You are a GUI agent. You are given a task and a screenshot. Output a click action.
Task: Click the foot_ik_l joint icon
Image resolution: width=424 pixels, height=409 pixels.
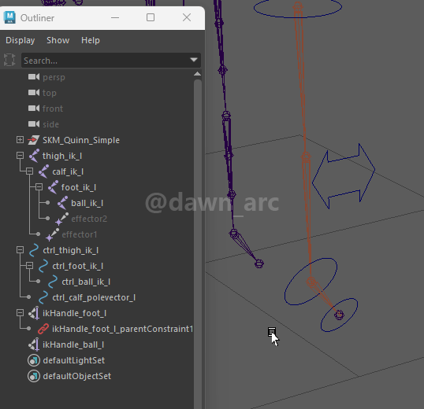pos(53,187)
